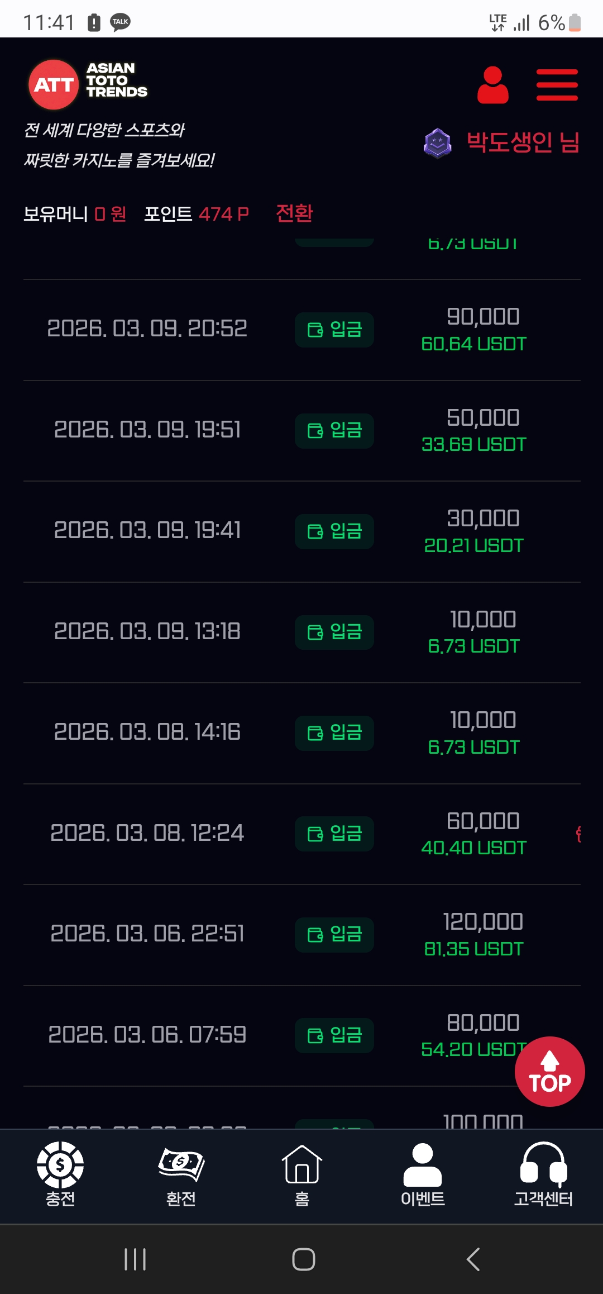This screenshot has height=1294, width=603.
Task: Tap the purple member level badge
Action: click(438, 143)
